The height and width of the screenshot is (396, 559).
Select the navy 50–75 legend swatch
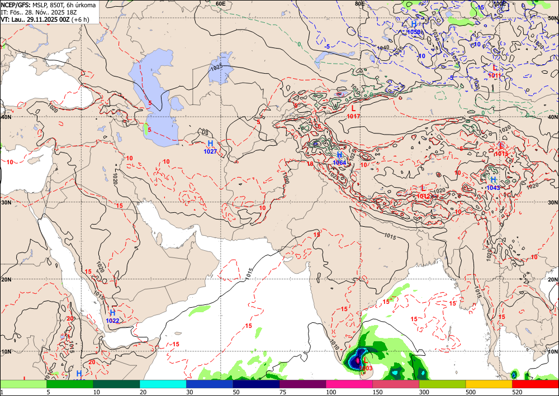256,384
